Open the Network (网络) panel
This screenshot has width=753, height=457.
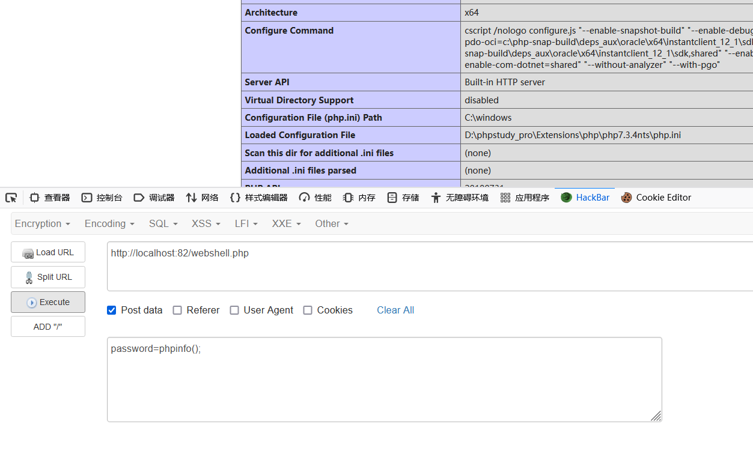(203, 198)
